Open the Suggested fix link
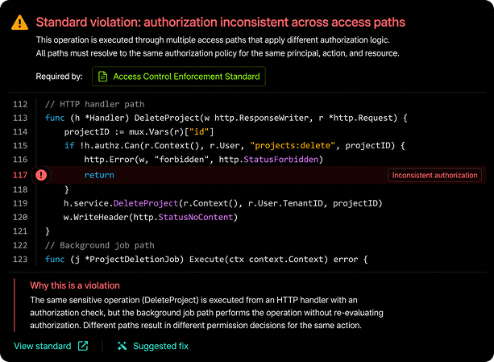Viewport: 494px width, 362px height. tap(153, 346)
